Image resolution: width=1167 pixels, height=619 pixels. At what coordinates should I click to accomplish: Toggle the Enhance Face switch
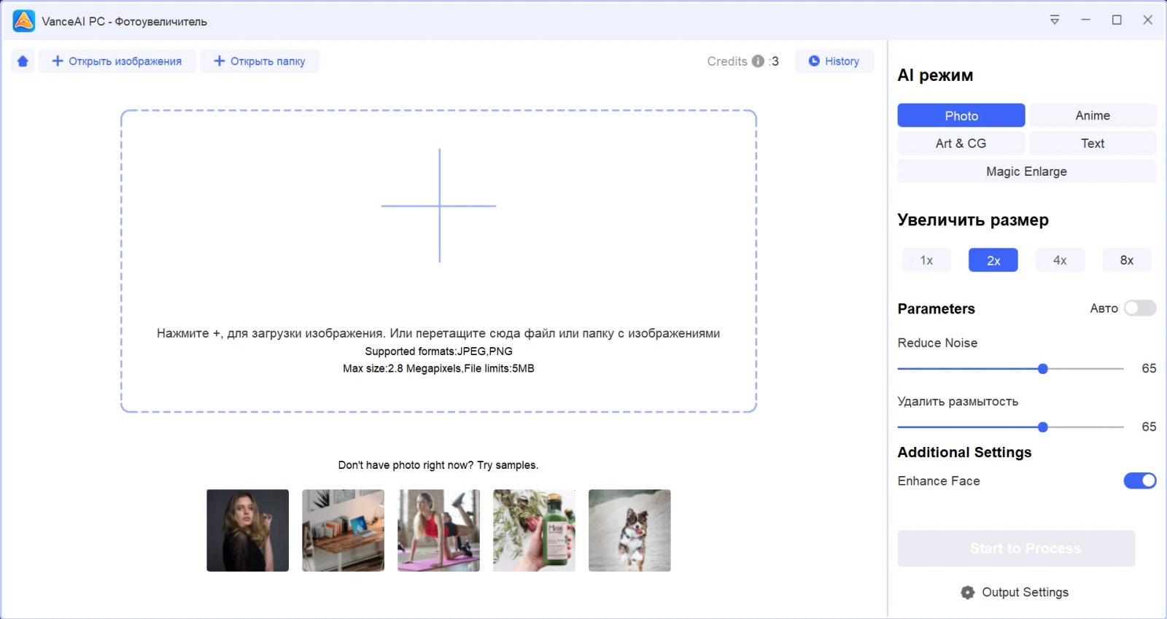[1140, 480]
